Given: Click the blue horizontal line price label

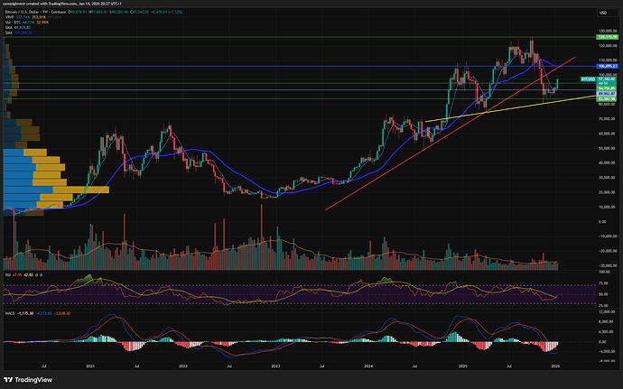Looking at the screenshot, I should (x=605, y=66).
